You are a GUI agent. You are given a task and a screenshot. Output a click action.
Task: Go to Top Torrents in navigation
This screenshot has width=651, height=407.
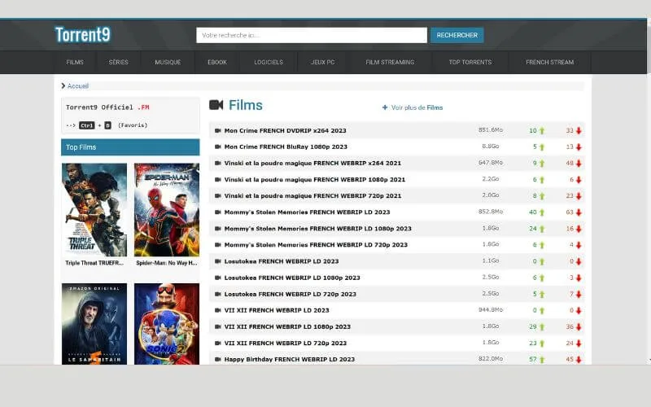point(470,62)
